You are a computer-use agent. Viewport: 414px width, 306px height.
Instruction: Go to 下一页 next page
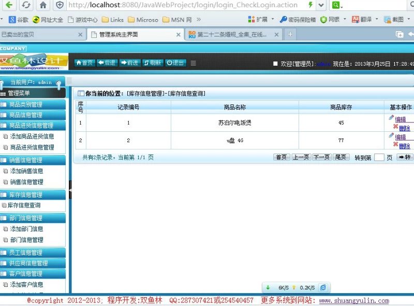point(321,157)
